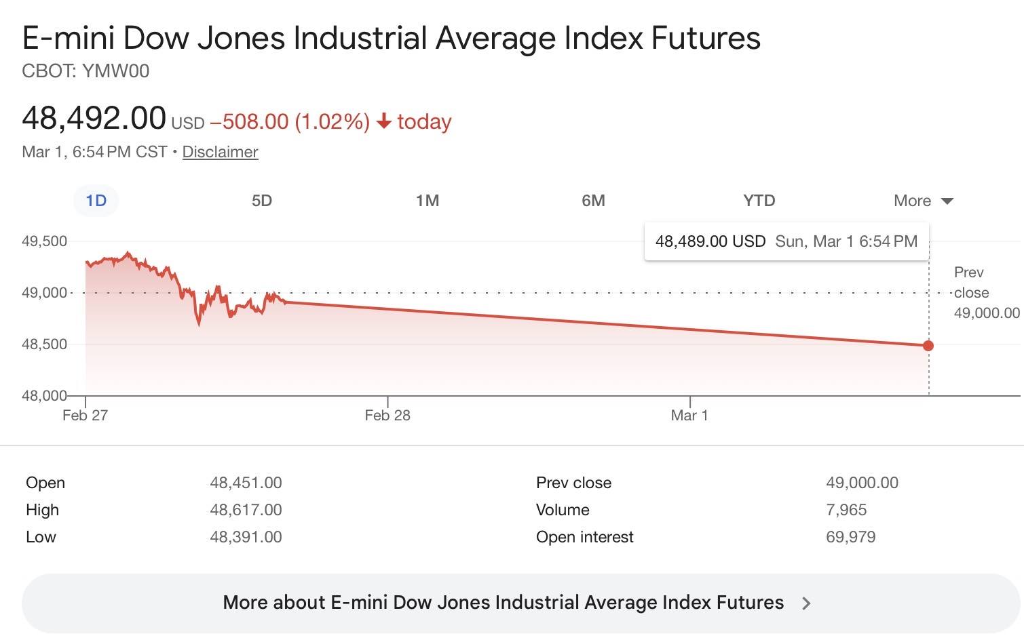The width and height of the screenshot is (1024, 638).
Task: Show the YTD chart range
Action: (x=759, y=201)
